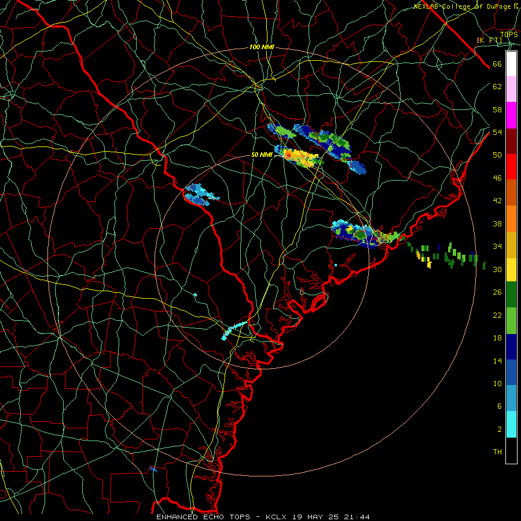Click the orange 42 kft legend swatch

511,218
